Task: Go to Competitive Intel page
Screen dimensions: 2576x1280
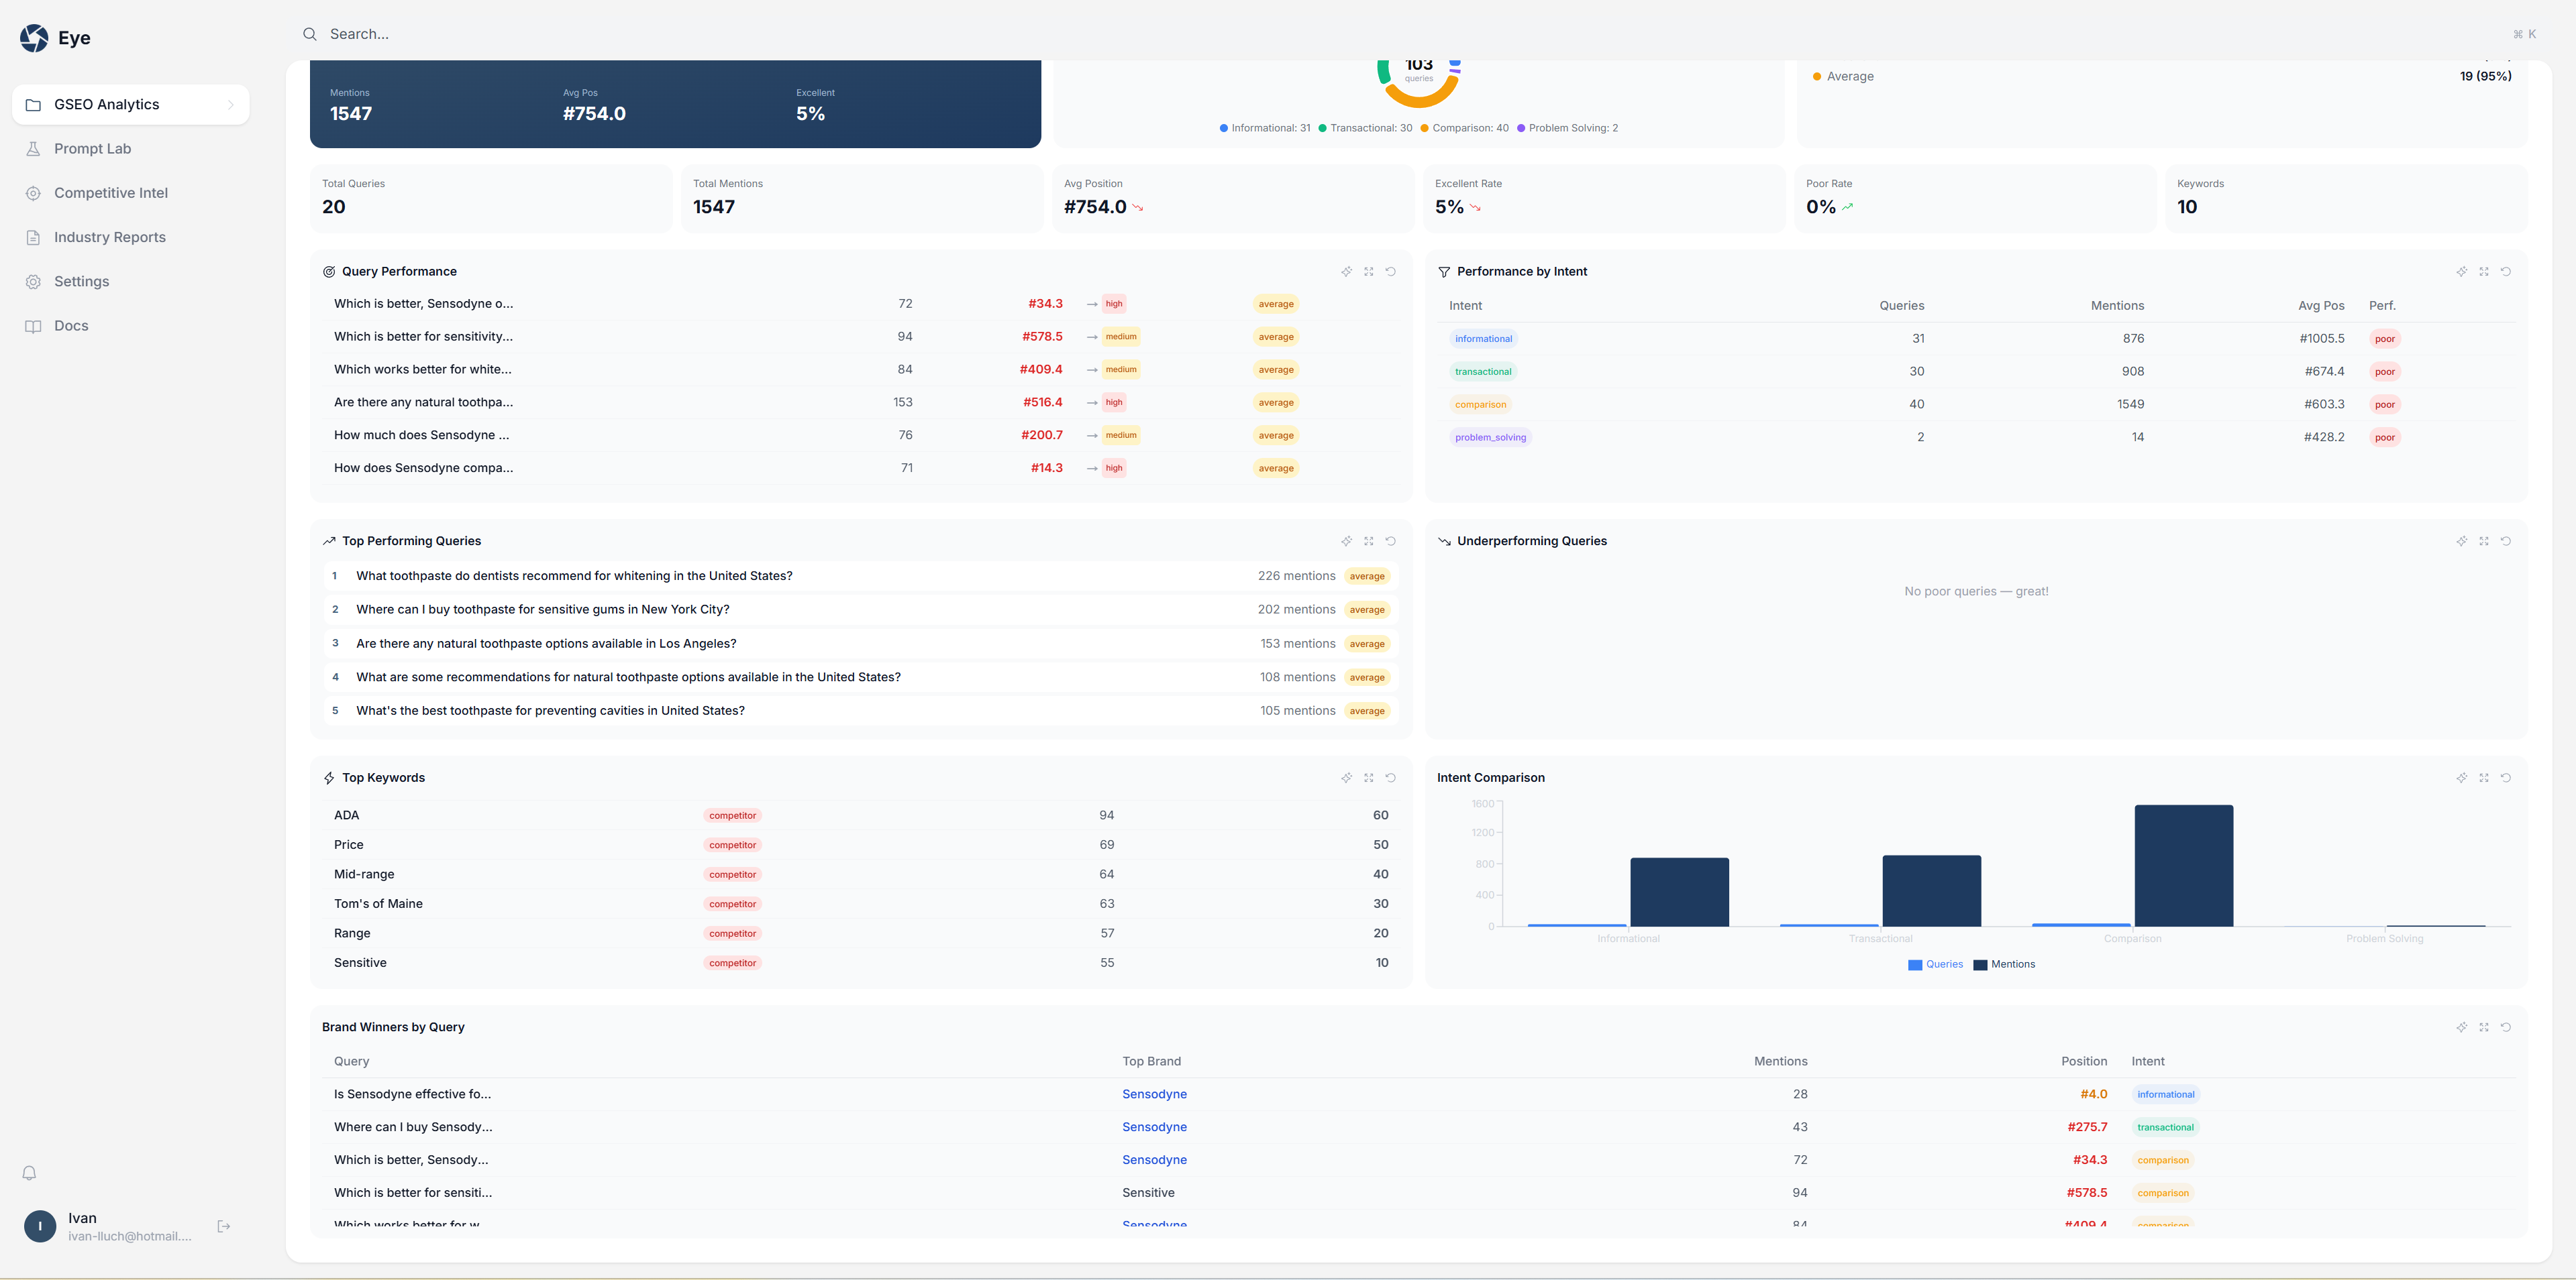Action: coord(110,193)
